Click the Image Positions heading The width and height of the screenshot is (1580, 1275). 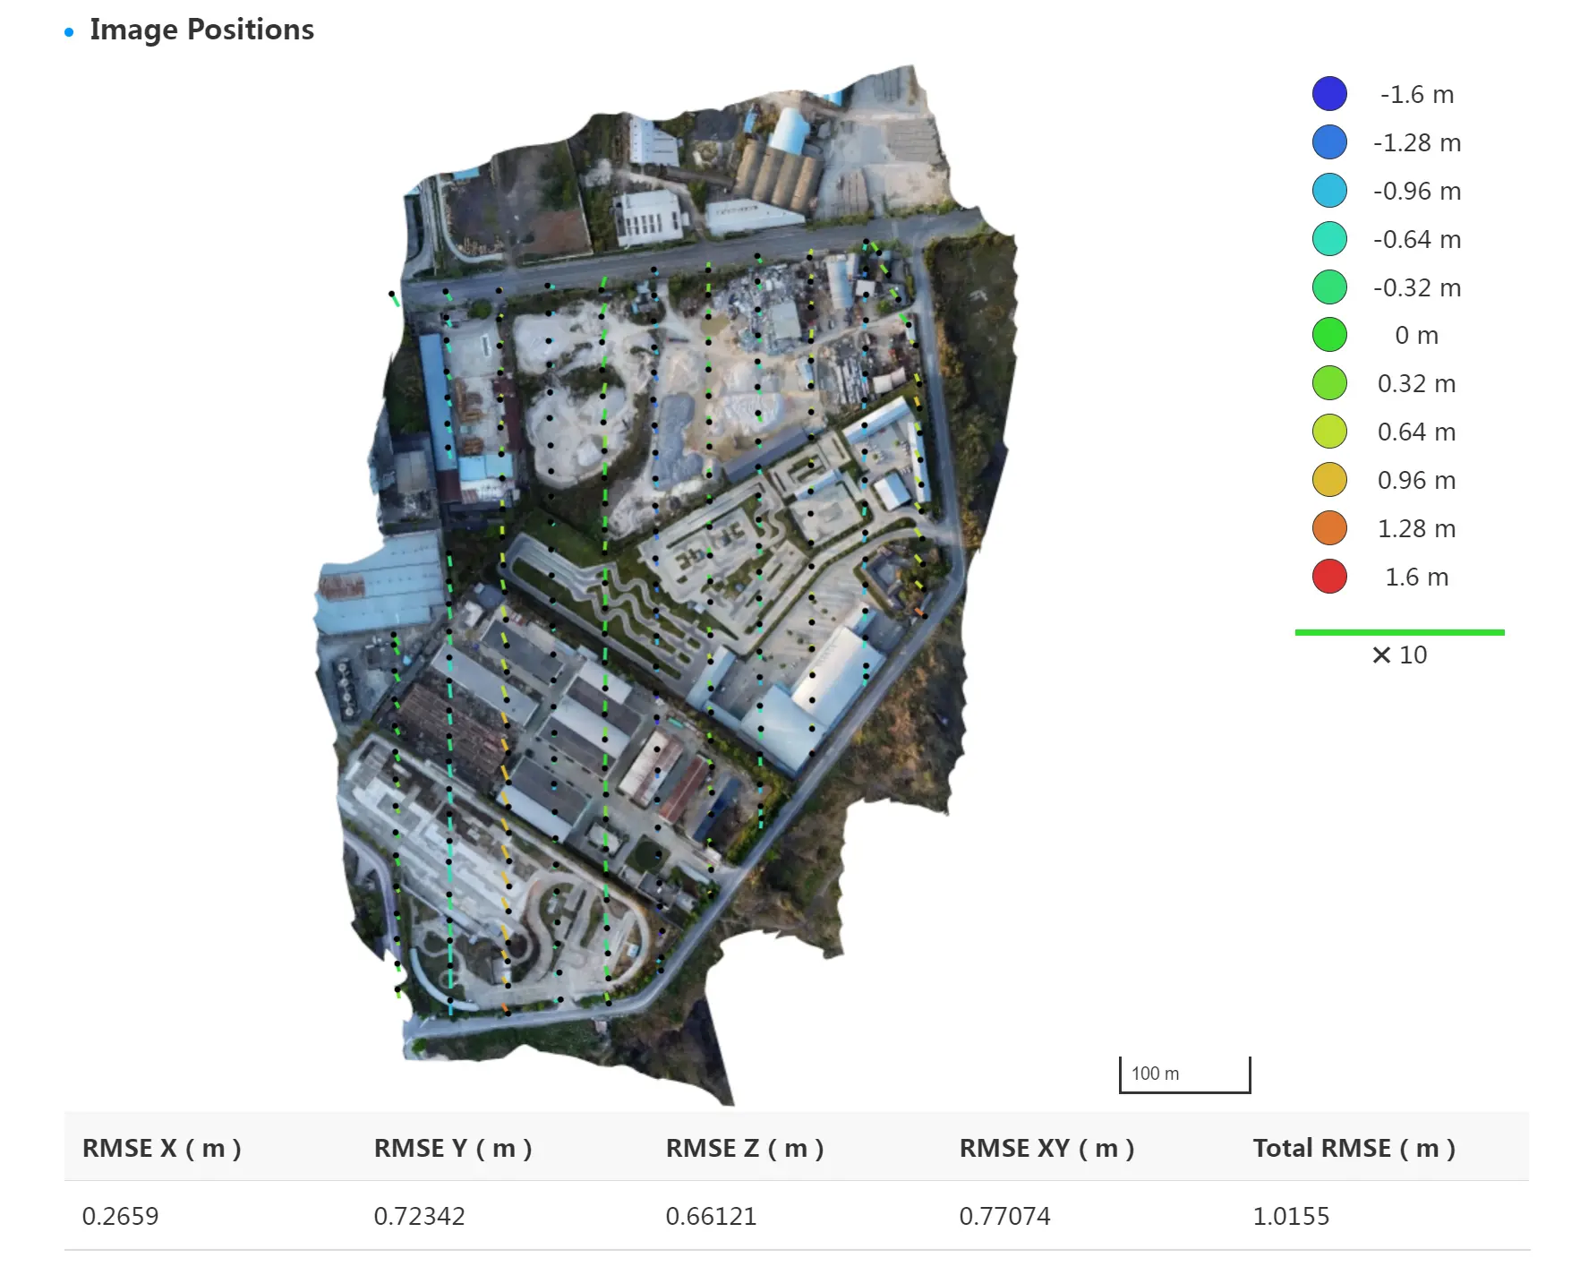(201, 30)
